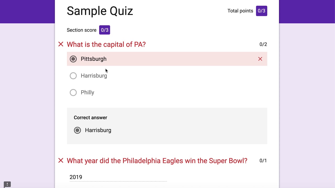Click the 2019 short answer field

[x=118, y=177]
